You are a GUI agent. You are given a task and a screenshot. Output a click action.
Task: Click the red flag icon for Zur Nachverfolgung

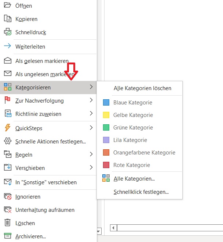tap(7, 100)
